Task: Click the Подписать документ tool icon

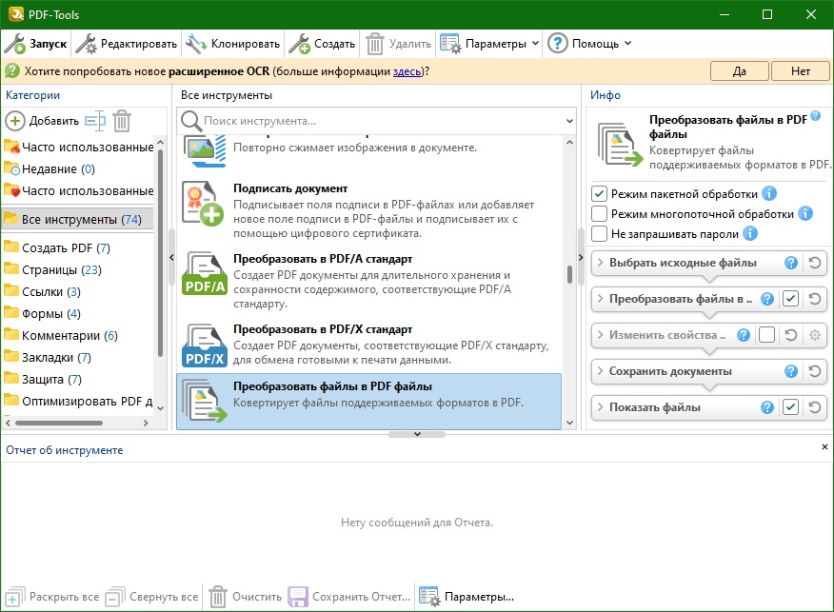Action: pyautogui.click(x=203, y=204)
